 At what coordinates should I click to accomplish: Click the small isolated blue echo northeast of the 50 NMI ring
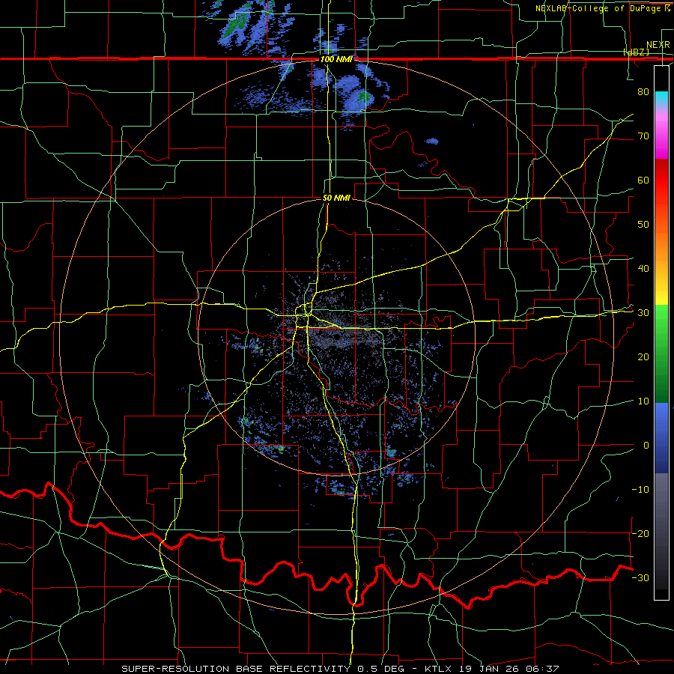tap(431, 141)
